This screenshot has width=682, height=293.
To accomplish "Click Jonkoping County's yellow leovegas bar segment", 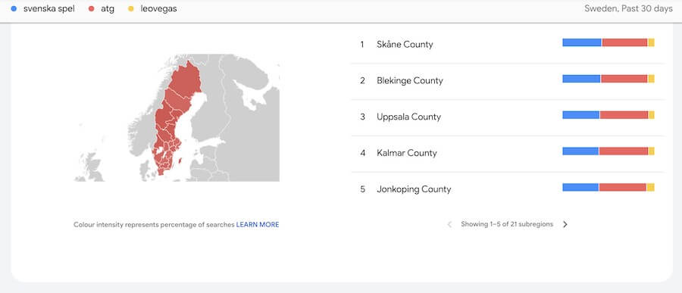I will pyautogui.click(x=650, y=187).
